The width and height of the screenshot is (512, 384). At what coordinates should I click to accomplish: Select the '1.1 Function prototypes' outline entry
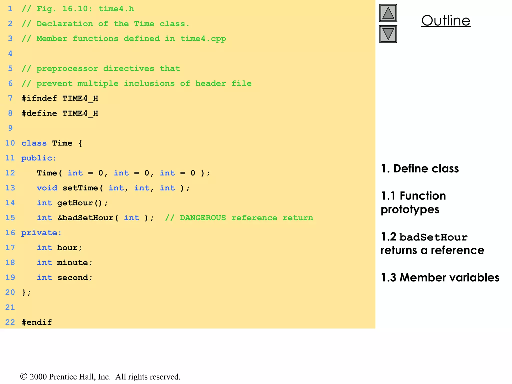tap(413, 202)
